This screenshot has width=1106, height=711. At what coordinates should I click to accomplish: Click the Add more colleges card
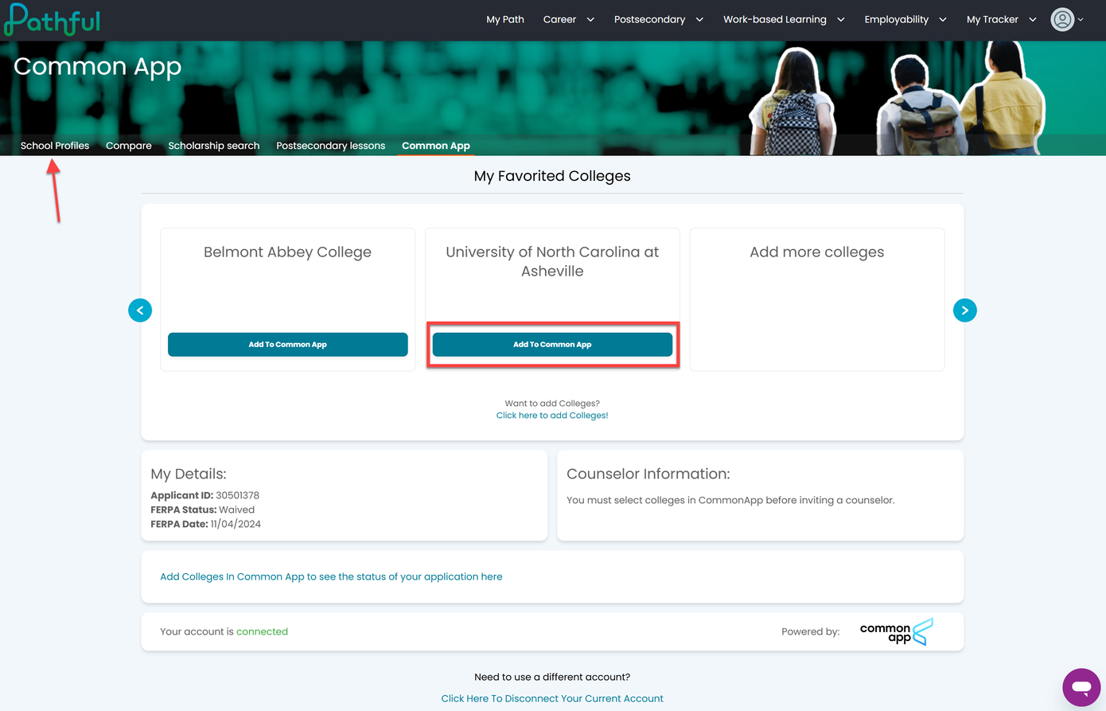817,299
